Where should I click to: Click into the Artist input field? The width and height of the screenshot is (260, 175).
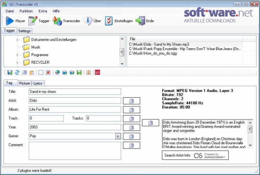(x=75, y=100)
